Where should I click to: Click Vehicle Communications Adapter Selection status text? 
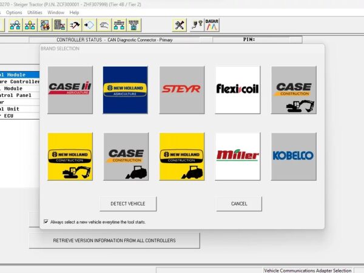point(308,271)
